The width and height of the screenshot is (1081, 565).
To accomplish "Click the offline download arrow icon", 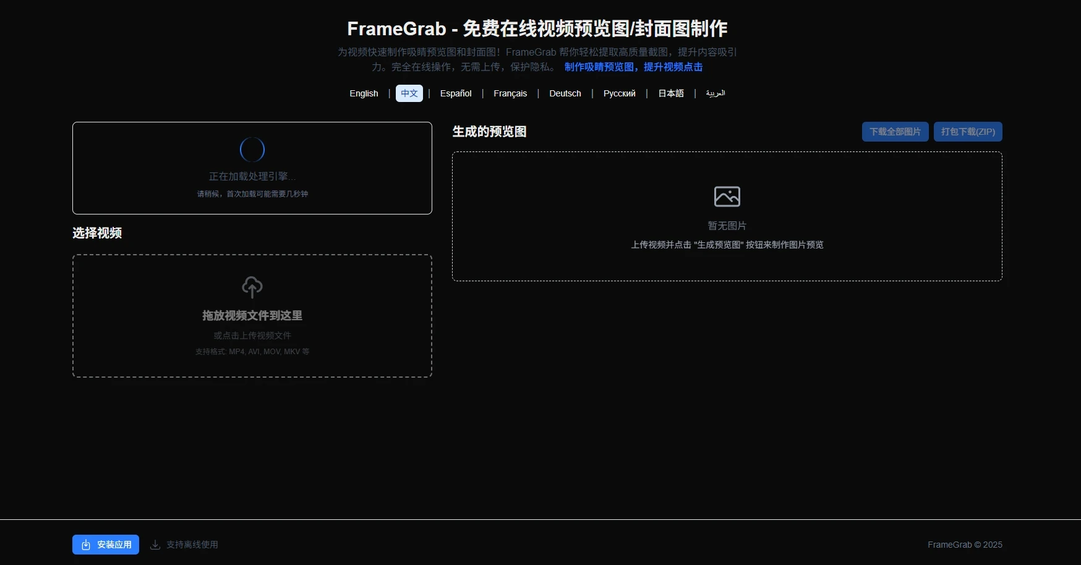I will [x=155, y=545].
